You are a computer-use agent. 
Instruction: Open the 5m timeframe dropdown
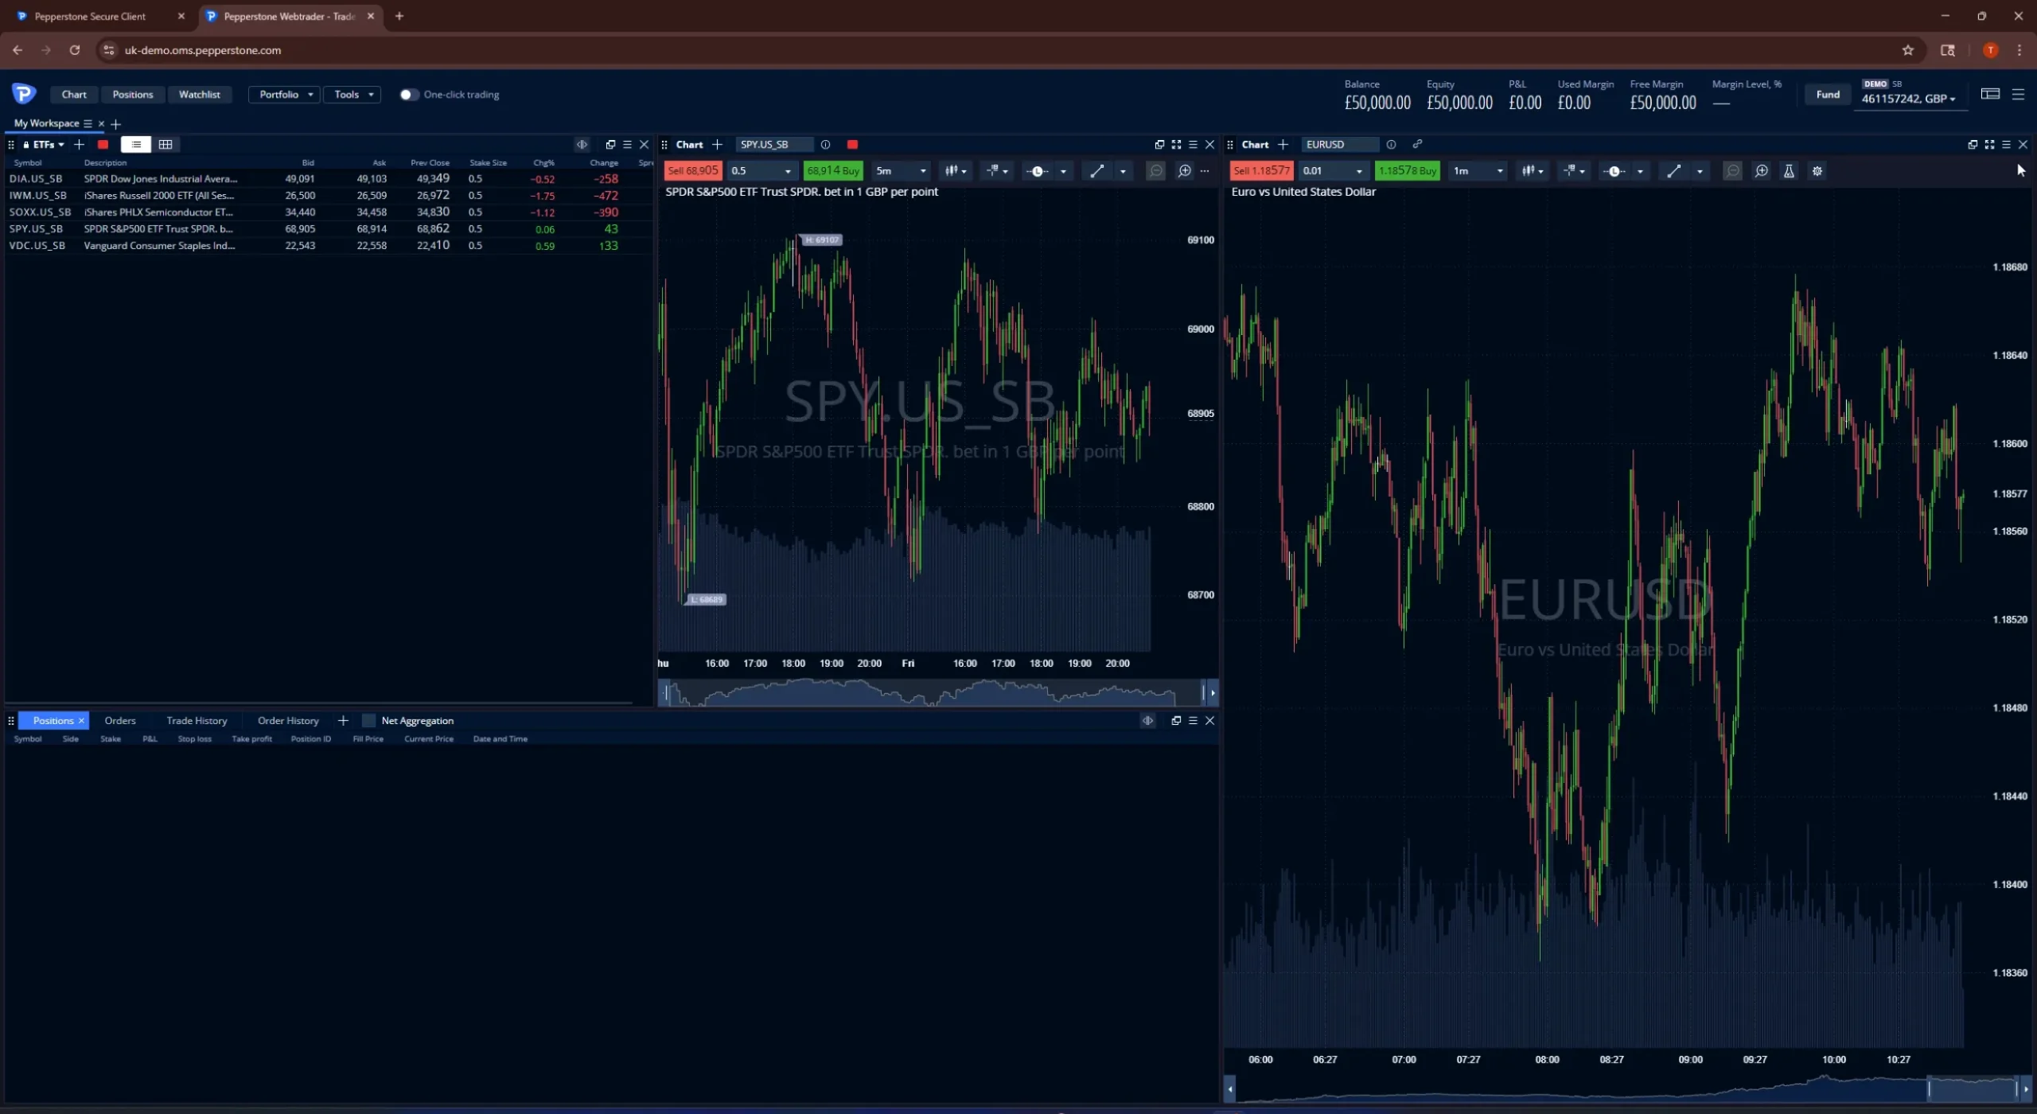901,171
